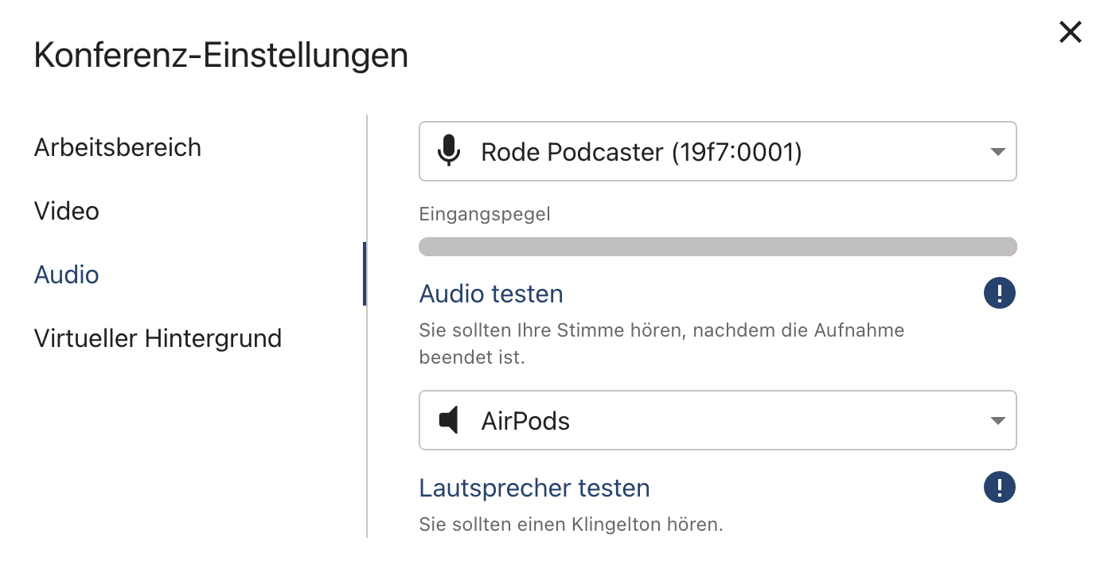Expand the microphone dropdown arrow
Viewport: 1108px width, 565px height.
coord(997,152)
